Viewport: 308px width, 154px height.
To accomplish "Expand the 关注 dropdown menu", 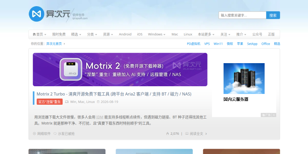I will (x=229, y=35).
